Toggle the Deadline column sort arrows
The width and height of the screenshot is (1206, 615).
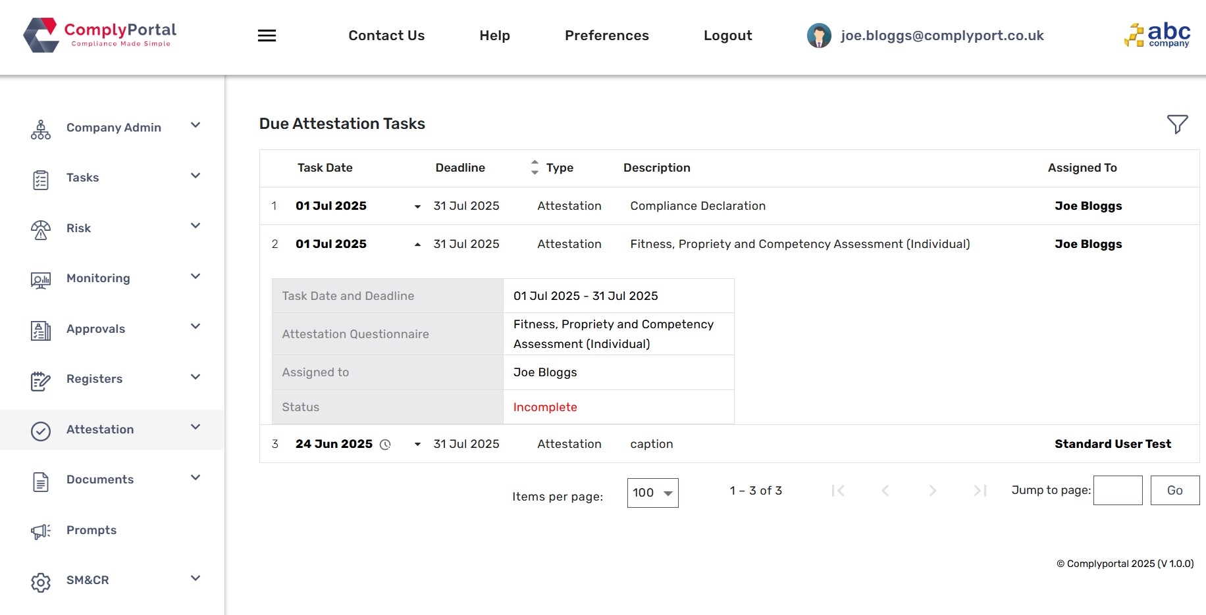pyautogui.click(x=535, y=168)
